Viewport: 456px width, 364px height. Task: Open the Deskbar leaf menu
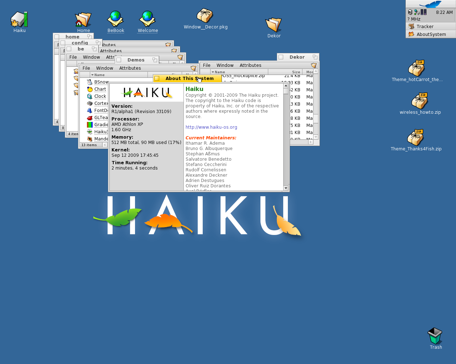(431, 4)
